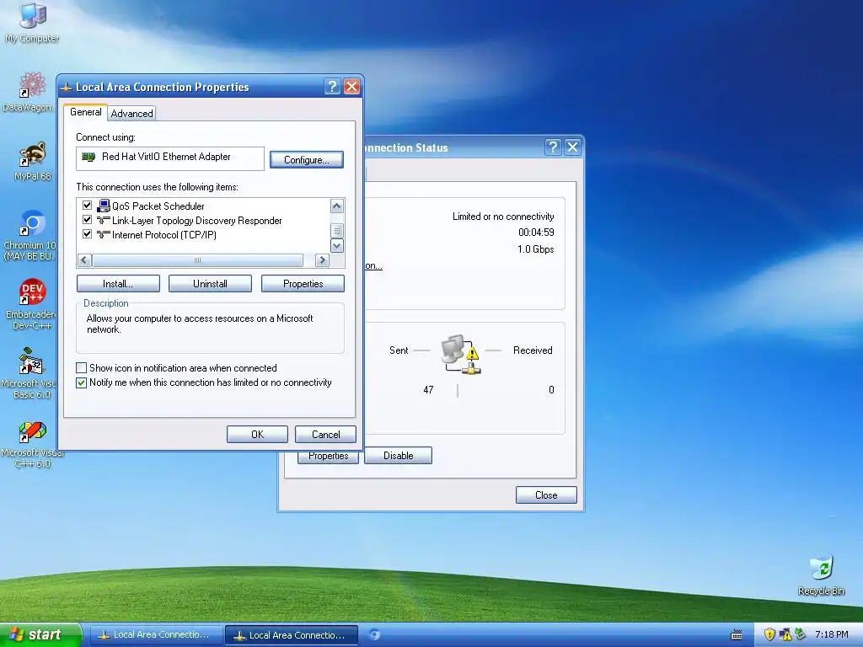Switch to first Local Area Connection taskbar button

point(155,635)
